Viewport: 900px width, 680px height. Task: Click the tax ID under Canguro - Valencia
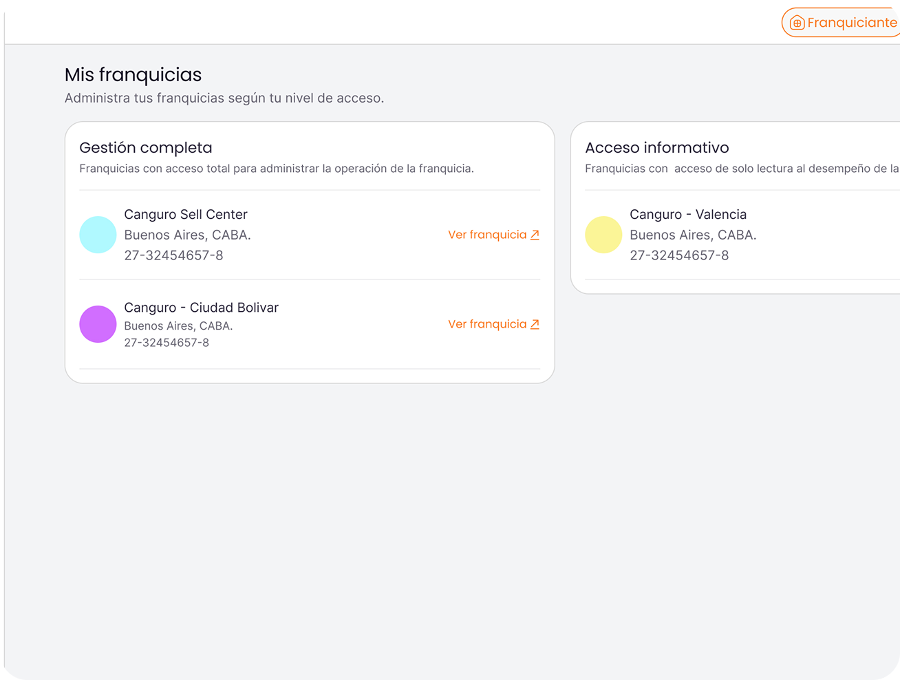[679, 255]
